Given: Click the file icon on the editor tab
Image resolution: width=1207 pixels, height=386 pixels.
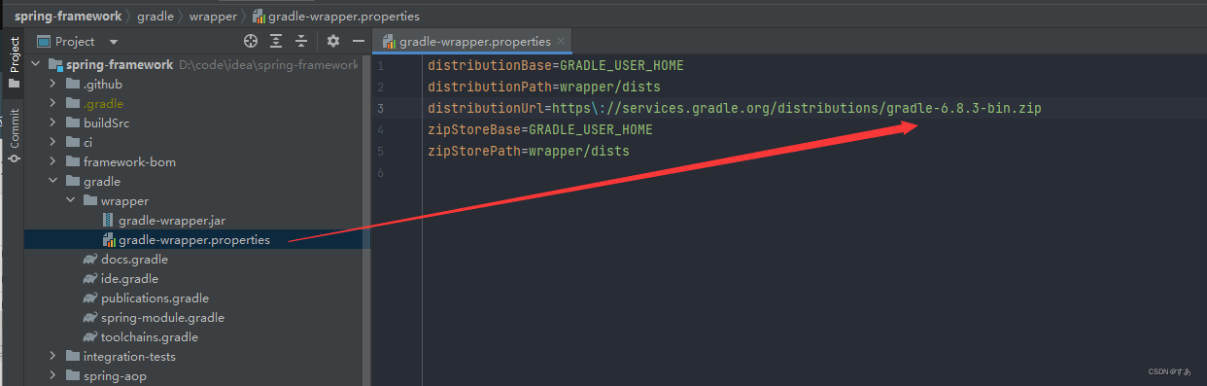Looking at the screenshot, I should click(390, 42).
